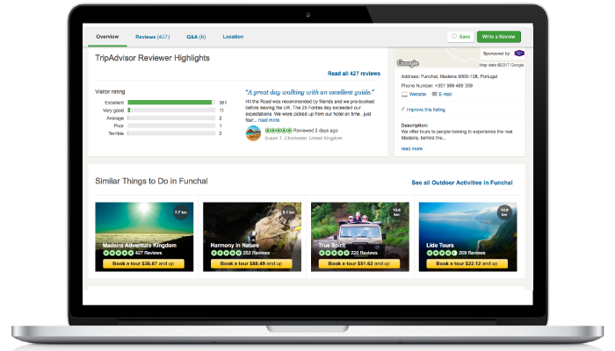Filter by Excellent rating bar
This screenshot has height=351, width=615.
pos(171,103)
